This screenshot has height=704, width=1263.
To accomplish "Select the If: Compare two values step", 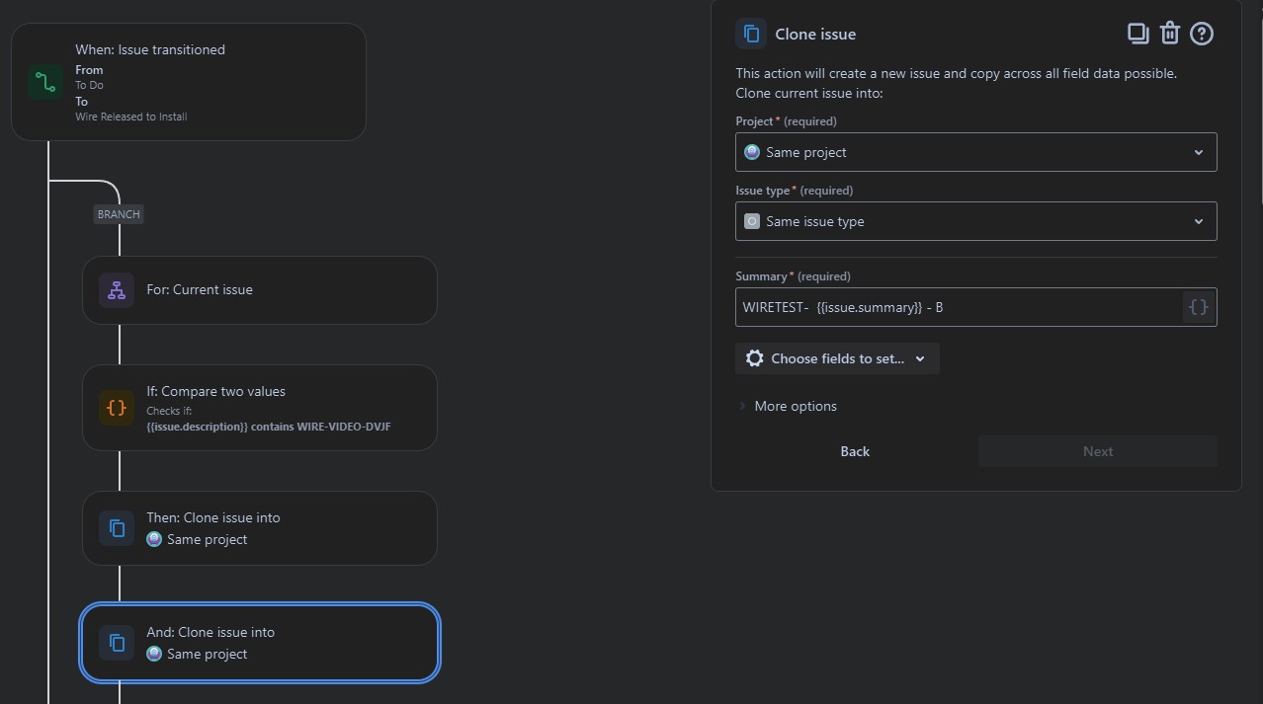I will coord(259,407).
